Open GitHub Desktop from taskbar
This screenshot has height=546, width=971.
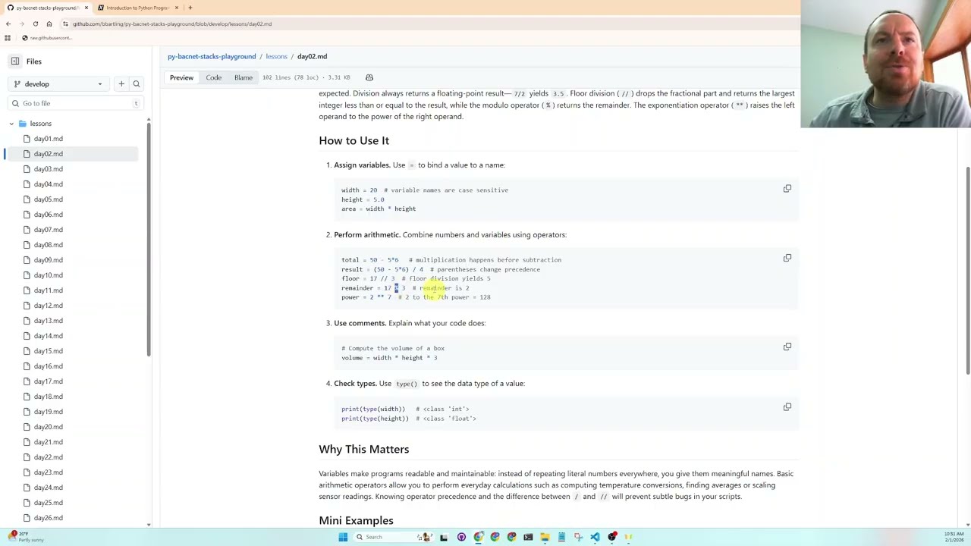pyautogui.click(x=461, y=537)
